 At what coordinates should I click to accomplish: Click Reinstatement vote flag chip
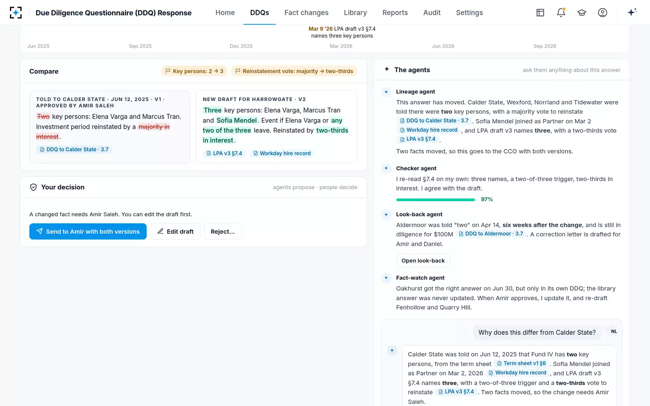(294, 71)
